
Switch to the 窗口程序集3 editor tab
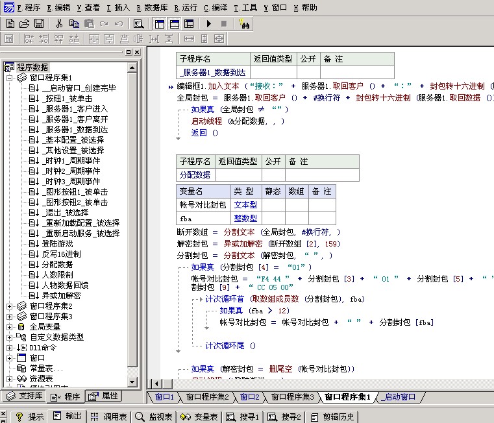point(291,397)
